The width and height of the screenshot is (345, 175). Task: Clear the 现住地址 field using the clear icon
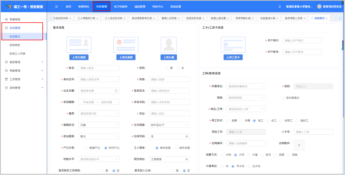tap(187, 159)
